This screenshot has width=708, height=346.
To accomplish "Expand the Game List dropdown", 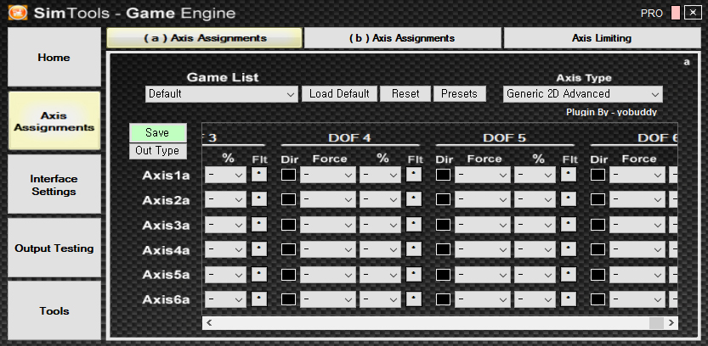I will pos(221,94).
